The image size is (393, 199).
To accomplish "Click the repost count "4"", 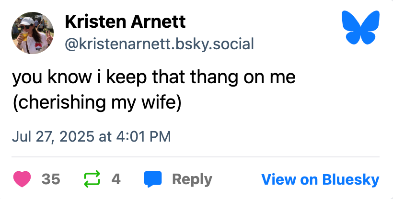I will pos(116,179).
